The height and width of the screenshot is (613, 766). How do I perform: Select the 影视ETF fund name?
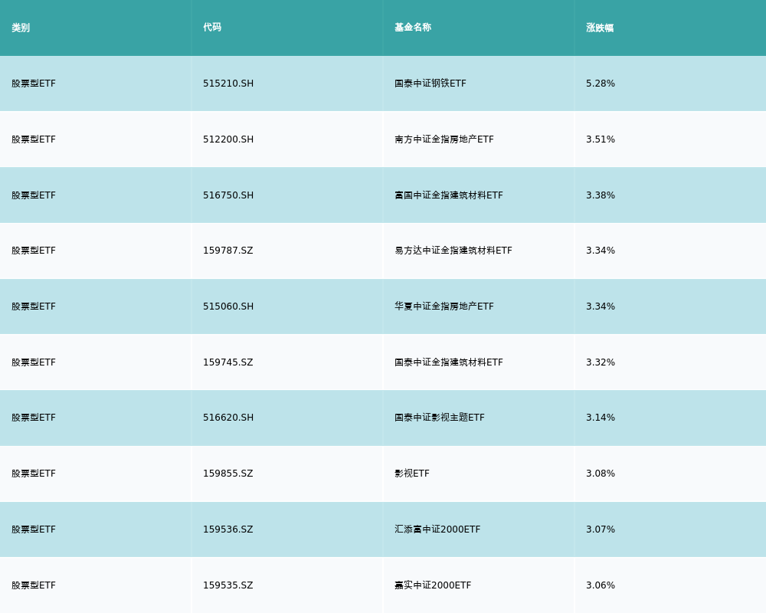click(x=412, y=474)
